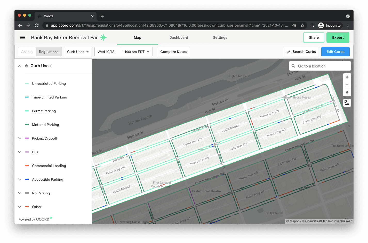Expand the Bus legend row
The height and width of the screenshot is (243, 368).
coord(20,152)
